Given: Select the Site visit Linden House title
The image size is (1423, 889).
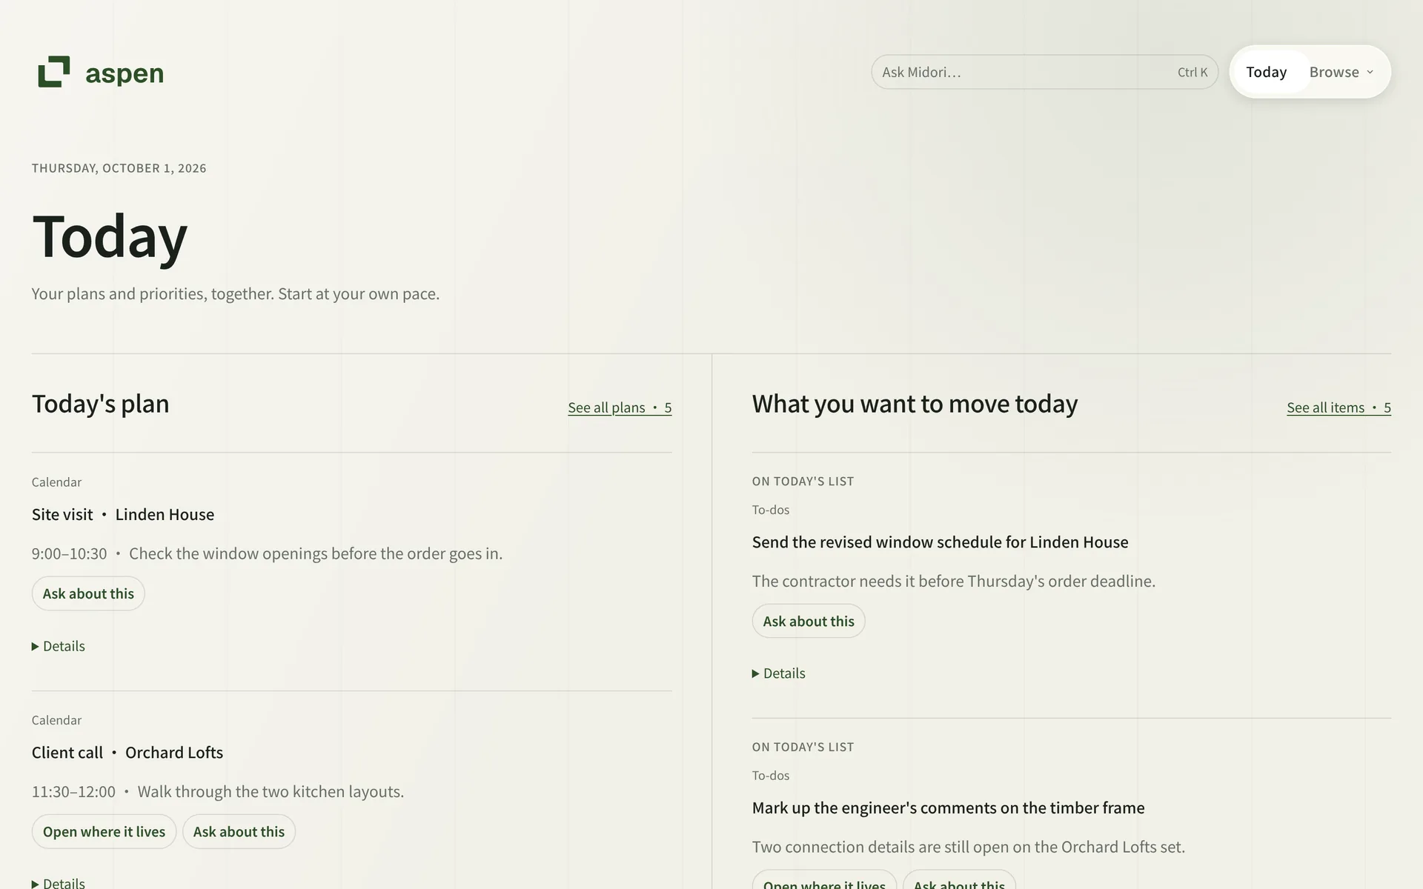Looking at the screenshot, I should 123,514.
